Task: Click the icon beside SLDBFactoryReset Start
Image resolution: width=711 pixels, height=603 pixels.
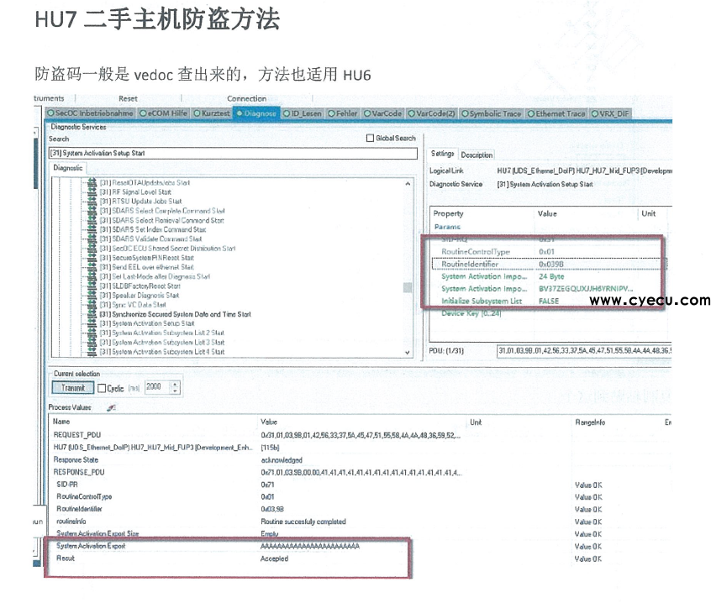Action: point(92,286)
